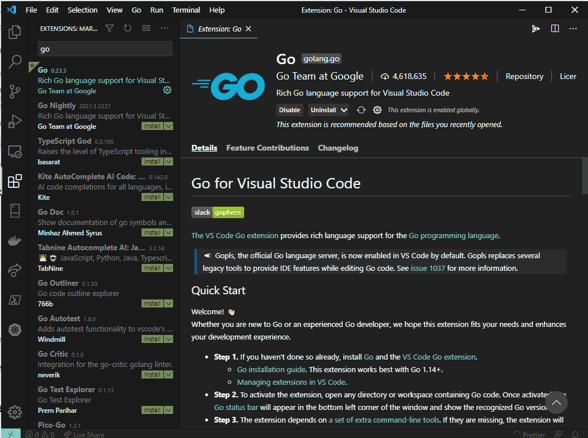Viewport: 588px width, 438px height.
Task: Open the Live Share view icon
Action: pyautogui.click(x=15, y=270)
